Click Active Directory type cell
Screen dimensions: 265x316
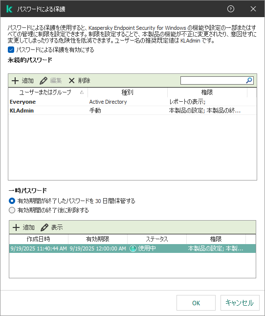[x=108, y=102]
